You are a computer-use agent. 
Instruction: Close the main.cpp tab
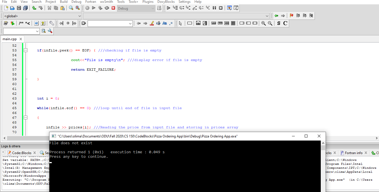[21, 39]
